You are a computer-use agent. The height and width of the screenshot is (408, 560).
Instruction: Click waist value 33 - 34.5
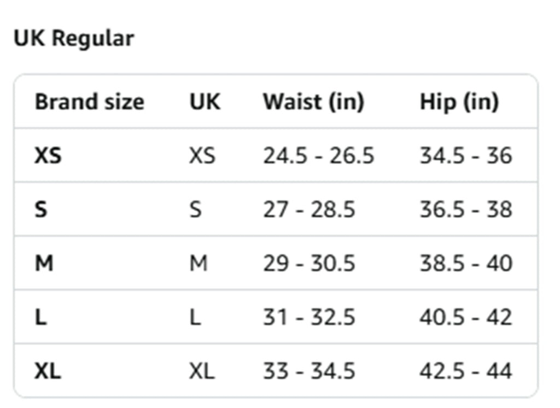point(309,371)
